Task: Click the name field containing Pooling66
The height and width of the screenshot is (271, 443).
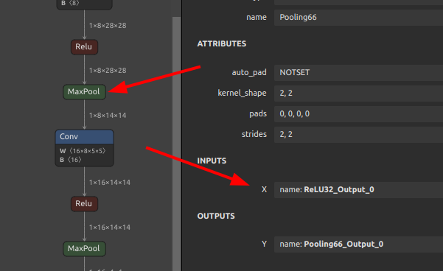Action: click(x=358, y=18)
